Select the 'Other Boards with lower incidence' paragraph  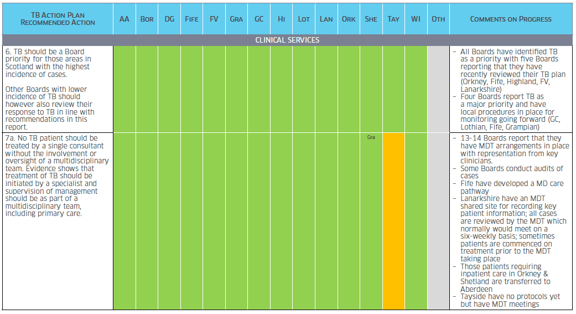click(x=50, y=108)
